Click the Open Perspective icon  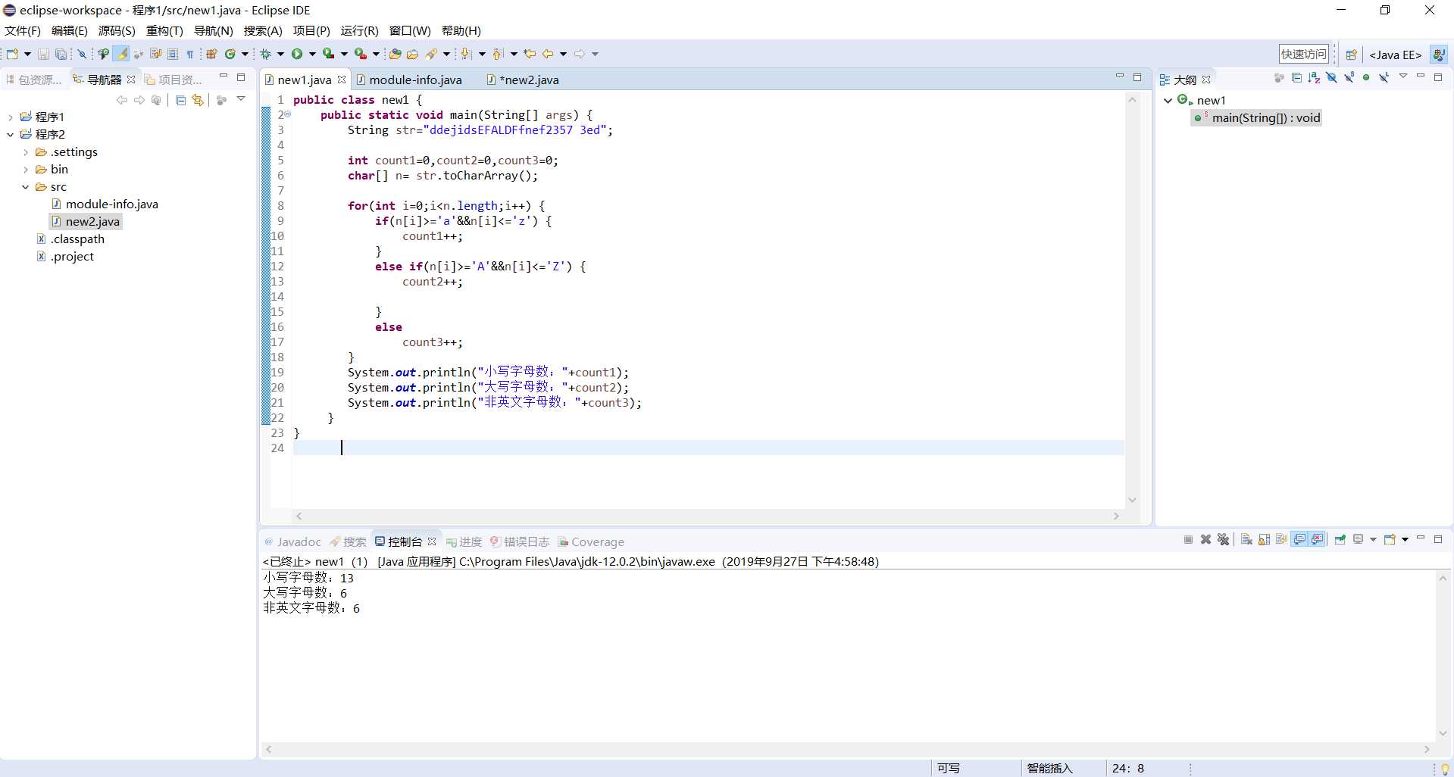pyautogui.click(x=1351, y=55)
